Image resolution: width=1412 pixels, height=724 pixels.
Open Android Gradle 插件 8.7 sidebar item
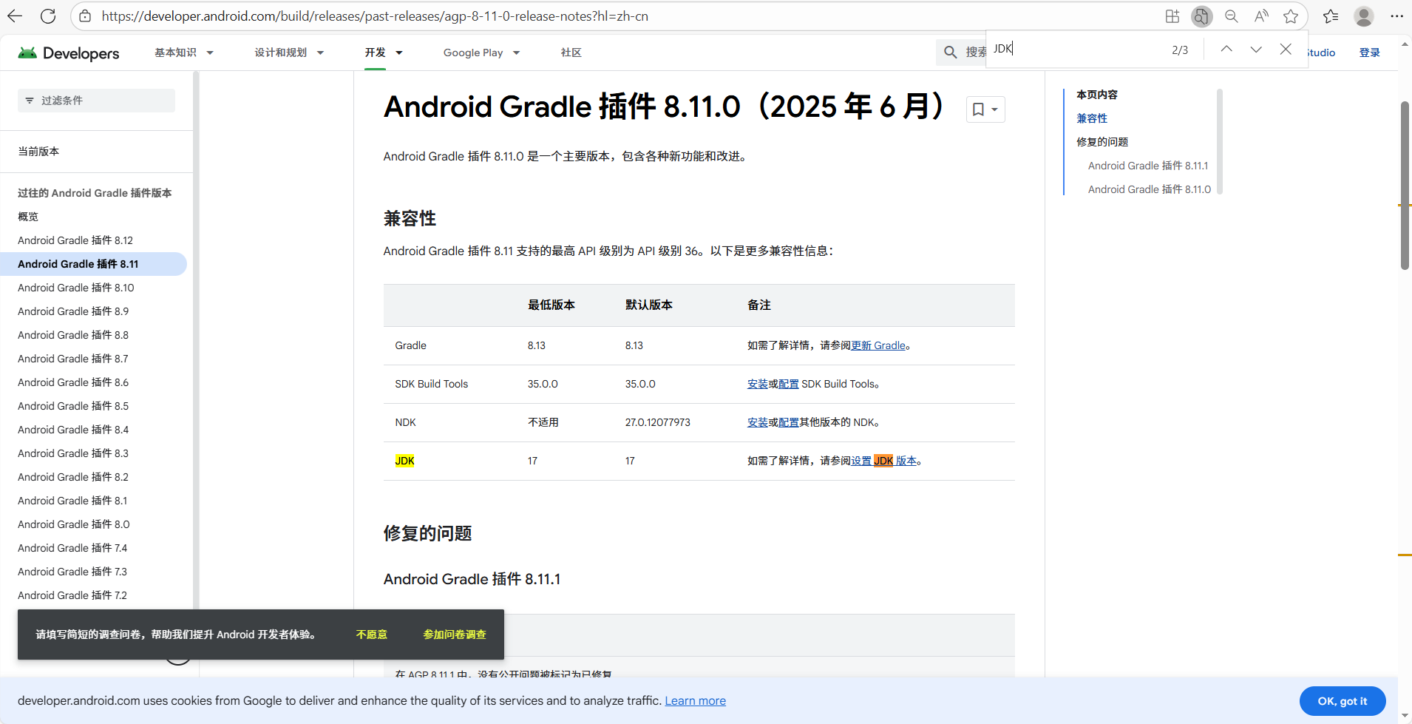click(73, 359)
